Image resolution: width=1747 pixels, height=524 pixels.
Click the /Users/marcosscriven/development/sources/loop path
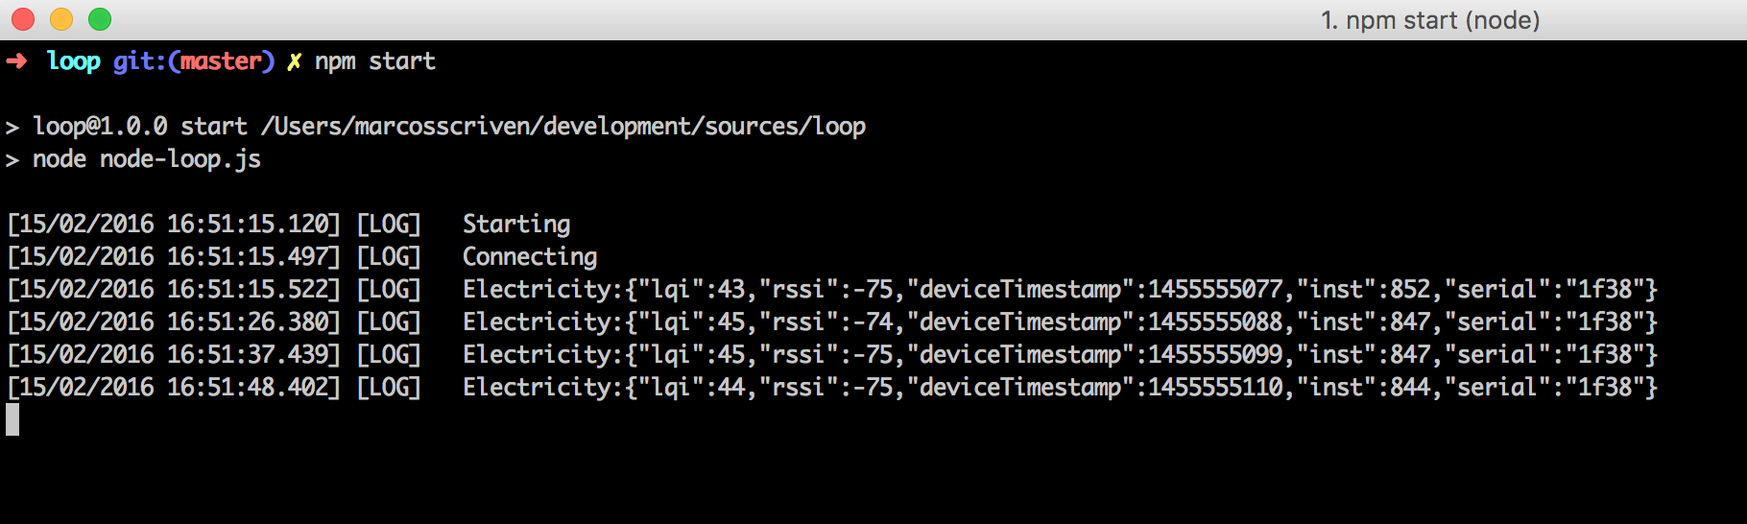pos(563,127)
